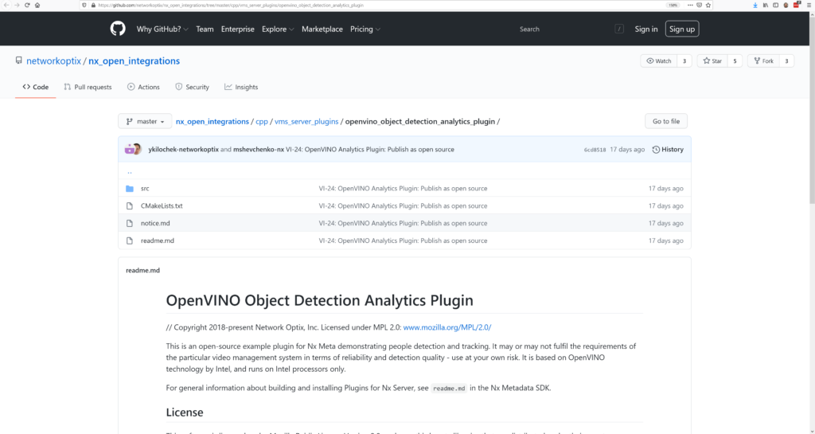
Task: Click the repository icon beside networkoptix
Action: click(x=19, y=61)
